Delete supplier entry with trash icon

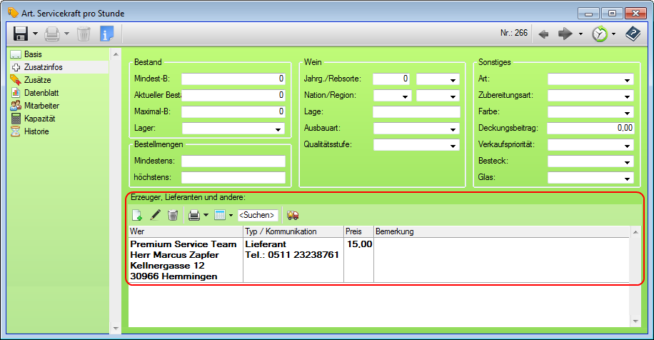172,214
